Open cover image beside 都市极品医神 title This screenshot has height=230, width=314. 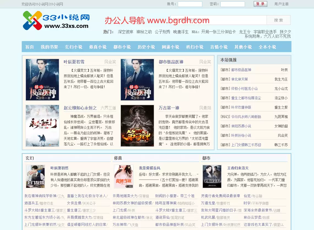pyautogui.click(x=137, y=80)
